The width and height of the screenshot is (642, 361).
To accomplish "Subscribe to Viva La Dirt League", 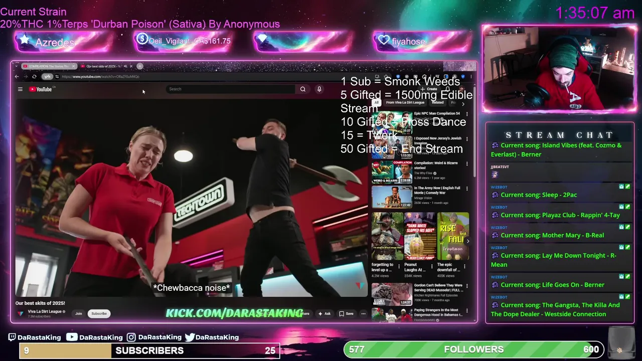I will point(99,313).
